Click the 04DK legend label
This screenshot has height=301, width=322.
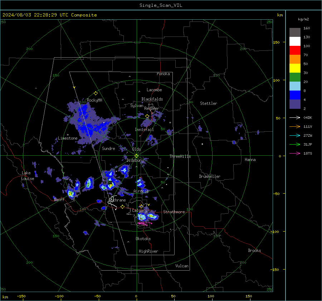308,117
